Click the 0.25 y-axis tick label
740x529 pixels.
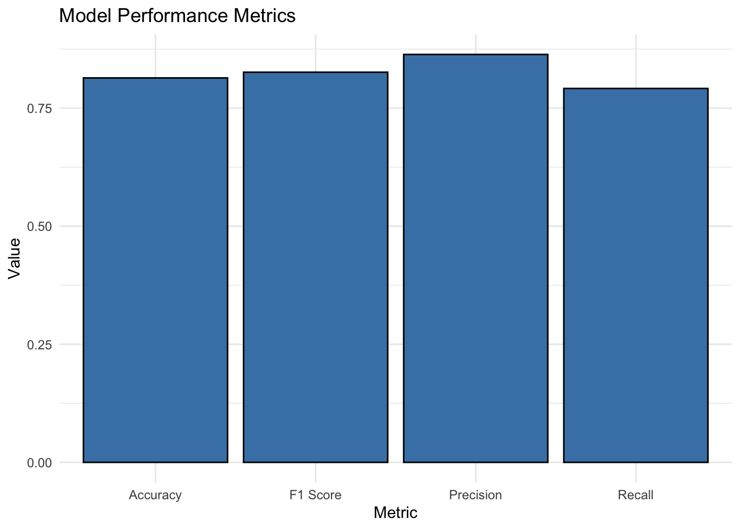(40, 345)
